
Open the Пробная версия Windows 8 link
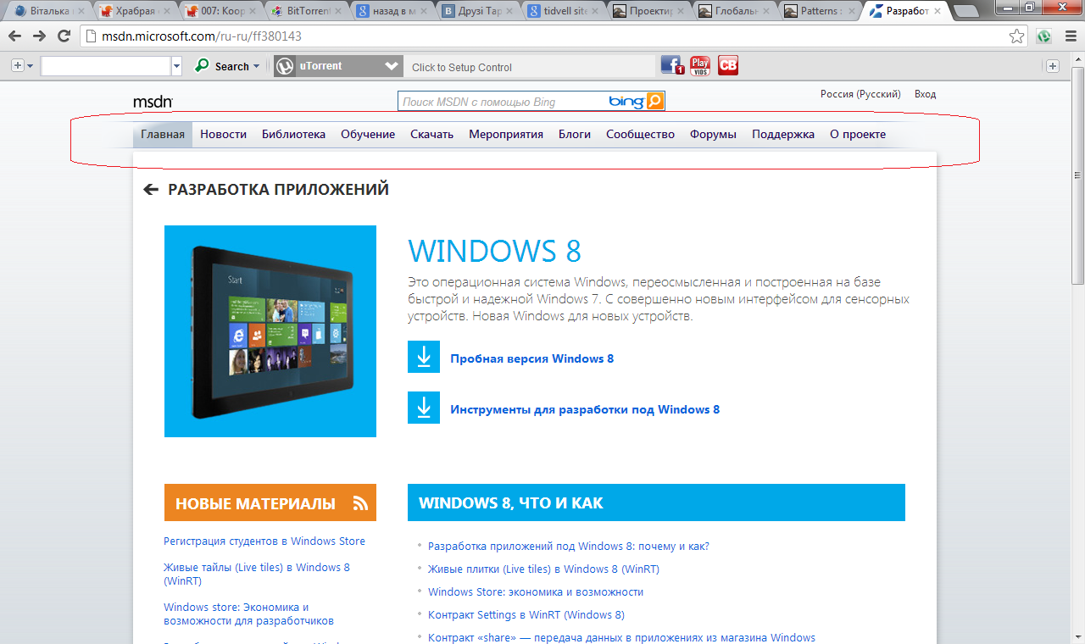[x=532, y=358]
